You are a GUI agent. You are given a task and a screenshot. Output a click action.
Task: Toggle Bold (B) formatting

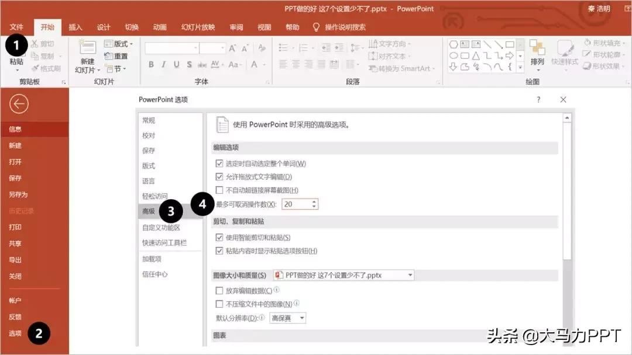(x=151, y=64)
